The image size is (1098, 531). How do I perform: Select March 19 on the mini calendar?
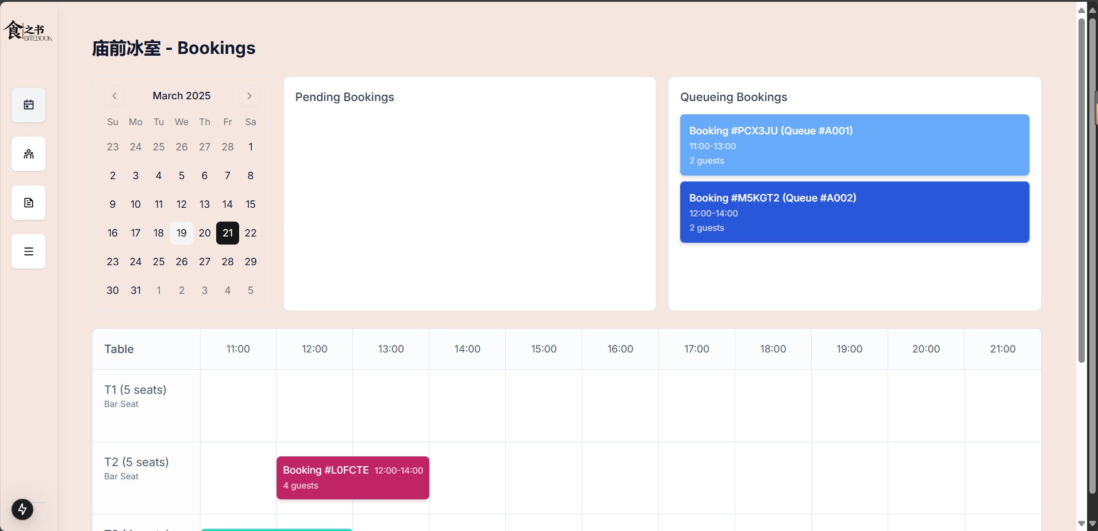pos(181,233)
